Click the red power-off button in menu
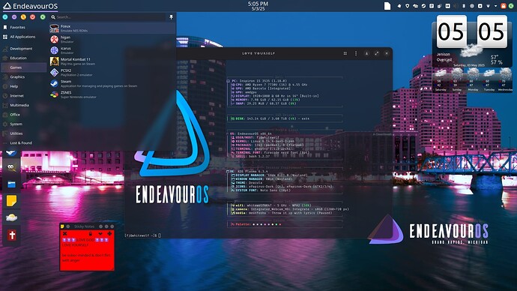517x291 pixels. (33, 16)
